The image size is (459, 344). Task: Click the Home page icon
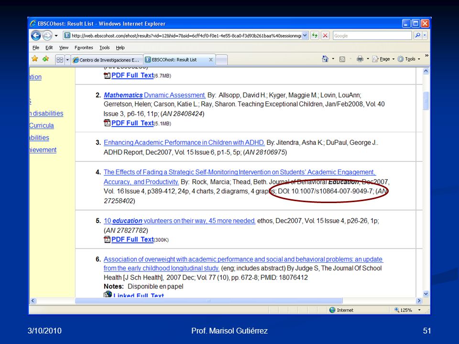(325, 59)
